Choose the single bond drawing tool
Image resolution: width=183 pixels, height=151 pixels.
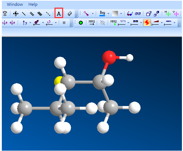pos(24,14)
